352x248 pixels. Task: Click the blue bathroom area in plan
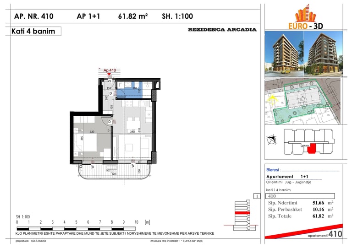(129, 90)
